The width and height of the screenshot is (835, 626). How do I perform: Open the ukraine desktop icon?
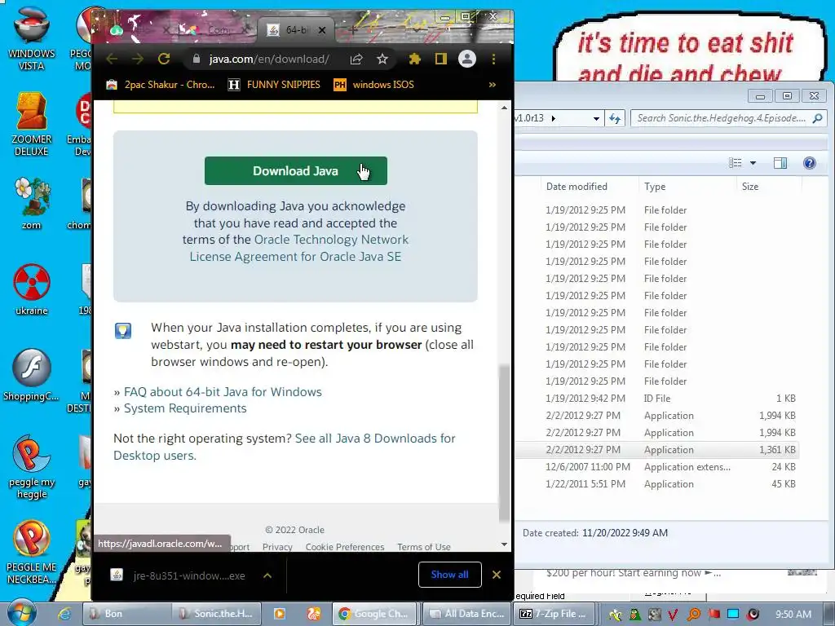(32, 289)
